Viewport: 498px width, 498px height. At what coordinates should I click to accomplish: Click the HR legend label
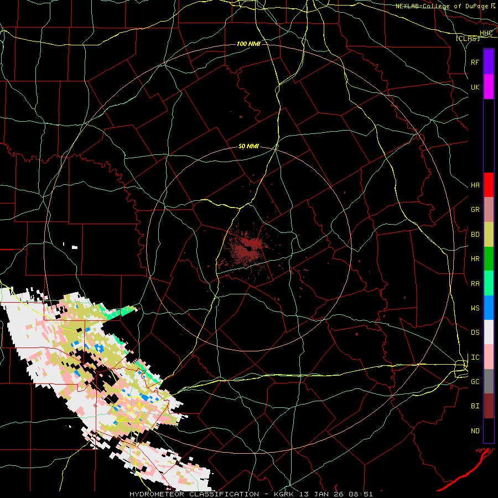coord(475,259)
